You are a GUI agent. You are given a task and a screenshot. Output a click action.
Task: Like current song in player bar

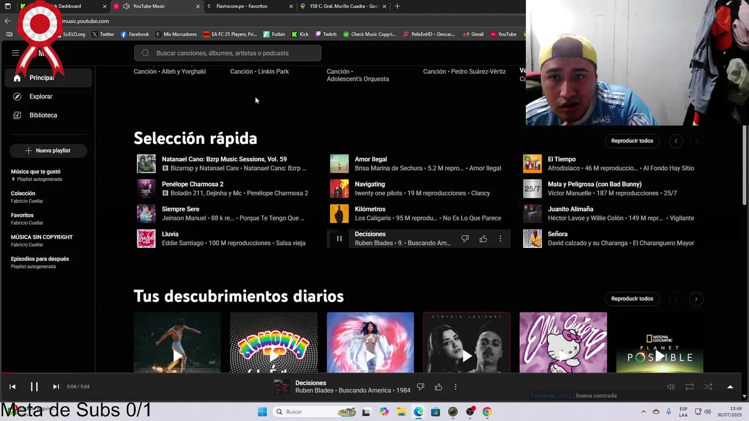pyautogui.click(x=438, y=387)
